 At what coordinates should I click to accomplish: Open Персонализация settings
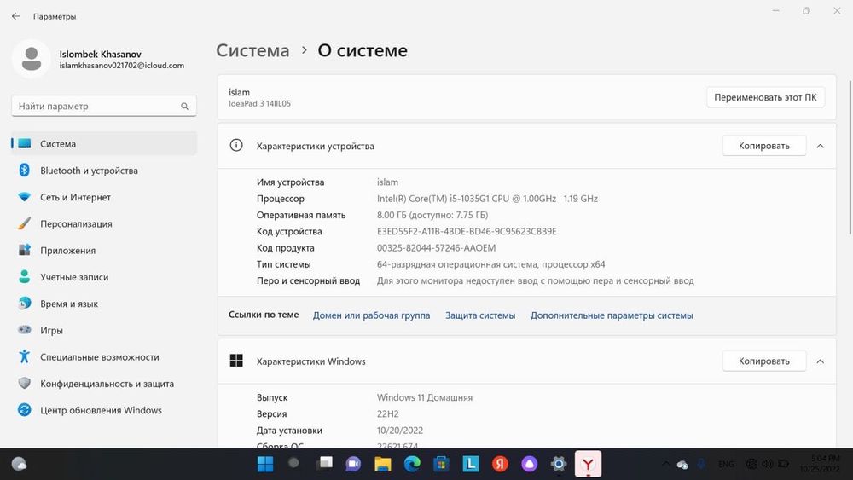click(104, 223)
